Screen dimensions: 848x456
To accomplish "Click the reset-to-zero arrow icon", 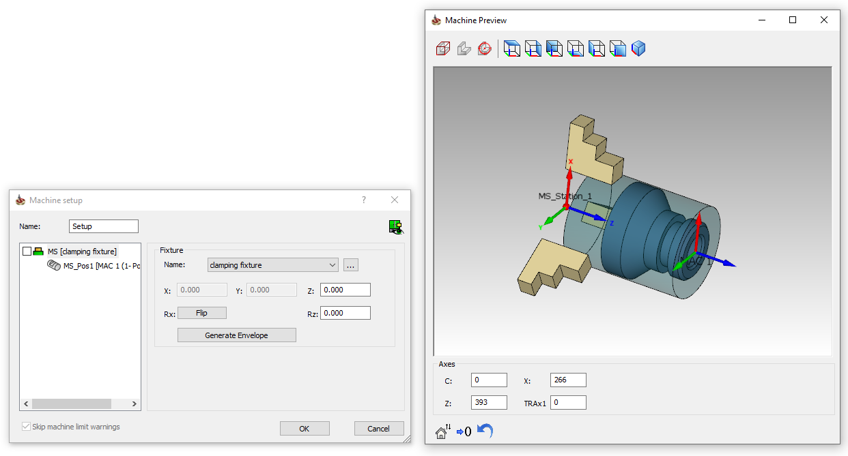I will 464,431.
